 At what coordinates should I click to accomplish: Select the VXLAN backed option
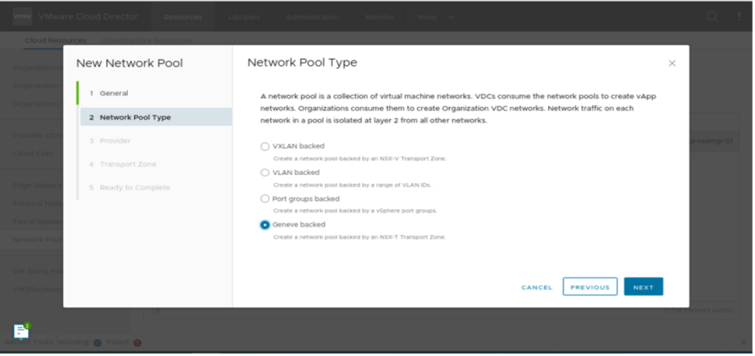click(x=265, y=146)
